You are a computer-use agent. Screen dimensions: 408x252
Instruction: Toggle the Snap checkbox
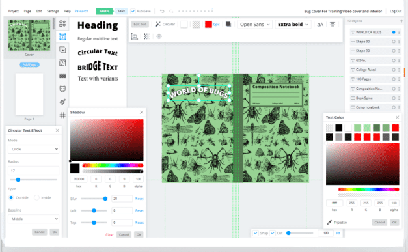pyautogui.click(x=256, y=233)
